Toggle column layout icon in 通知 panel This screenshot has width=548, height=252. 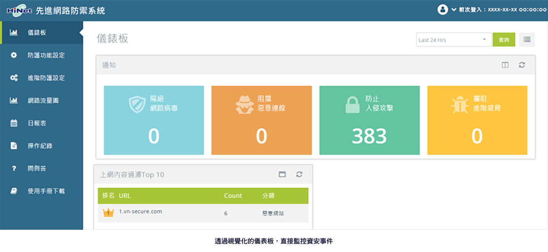click(505, 65)
